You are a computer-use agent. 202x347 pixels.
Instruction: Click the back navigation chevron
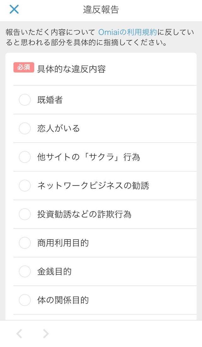(x=19, y=333)
